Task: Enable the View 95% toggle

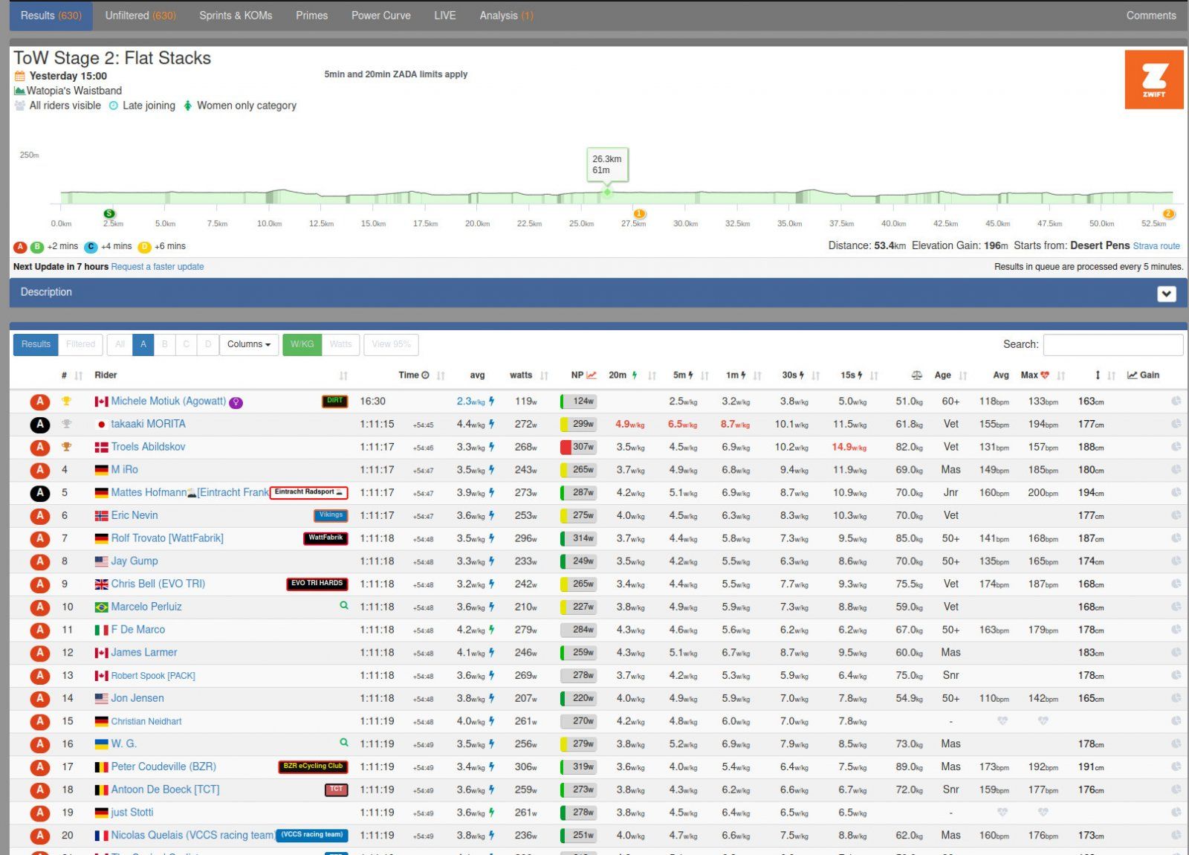Action: coord(391,344)
